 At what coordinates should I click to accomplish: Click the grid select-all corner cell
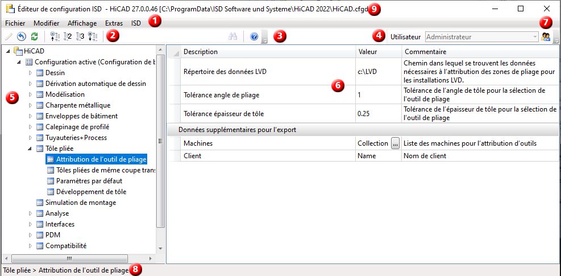pos(174,52)
